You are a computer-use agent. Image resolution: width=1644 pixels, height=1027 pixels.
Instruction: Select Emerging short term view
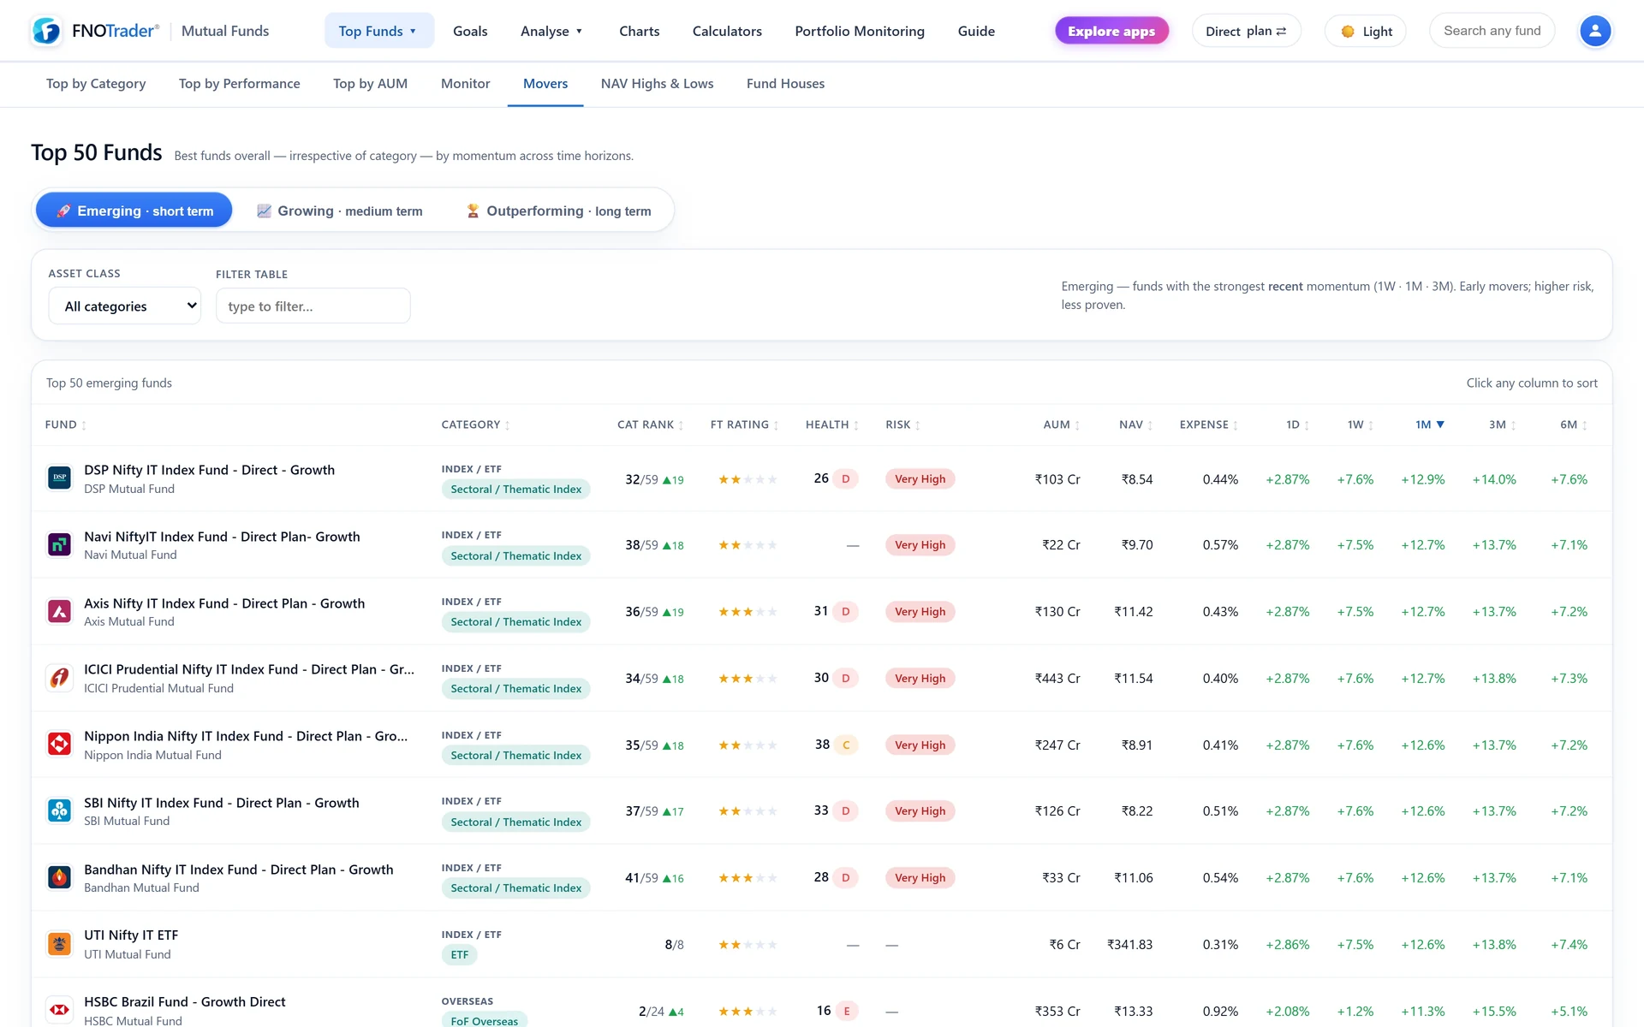(x=134, y=211)
